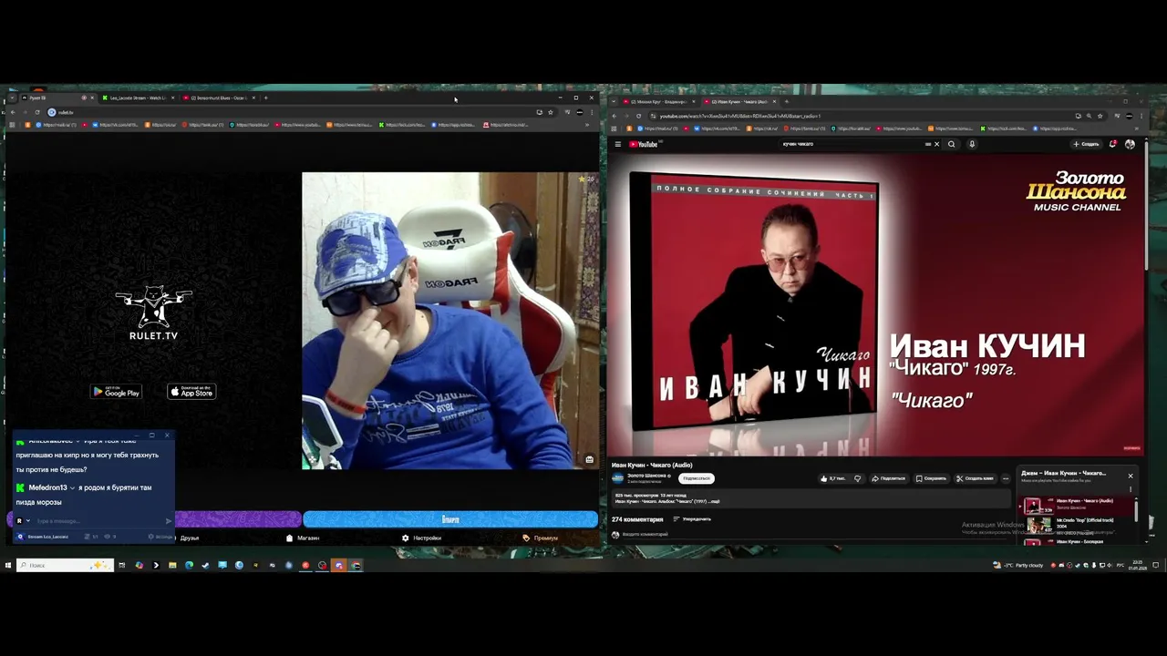Viewport: 1167px width, 656px height.
Task: Reload the YouTube page
Action: (x=638, y=116)
